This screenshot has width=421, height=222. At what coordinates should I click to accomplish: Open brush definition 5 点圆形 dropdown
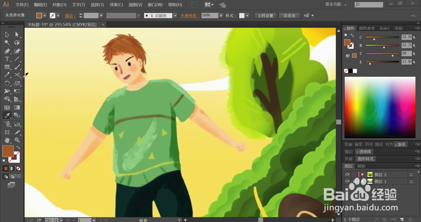coord(175,16)
